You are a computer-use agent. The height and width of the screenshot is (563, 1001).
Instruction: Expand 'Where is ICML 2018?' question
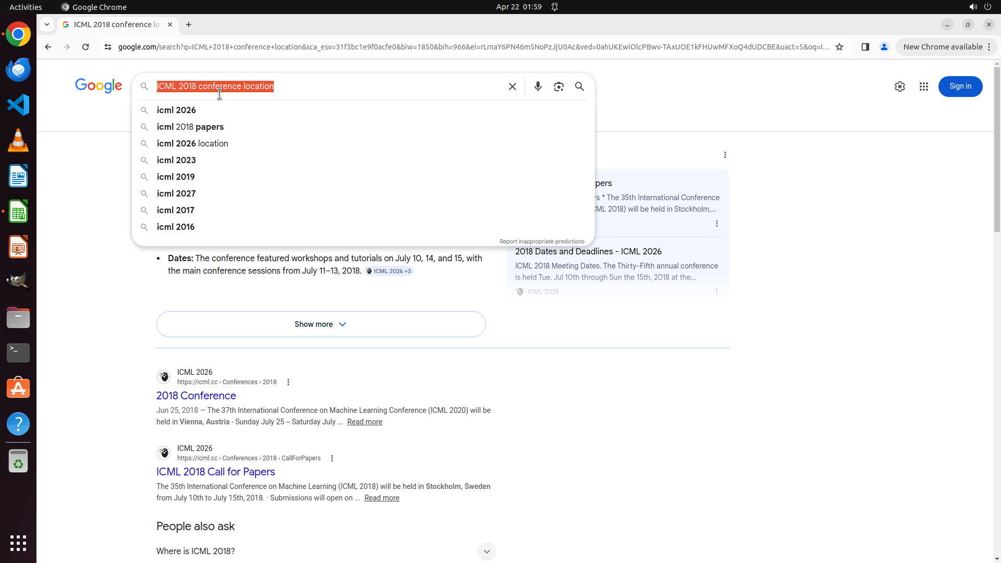tap(486, 552)
